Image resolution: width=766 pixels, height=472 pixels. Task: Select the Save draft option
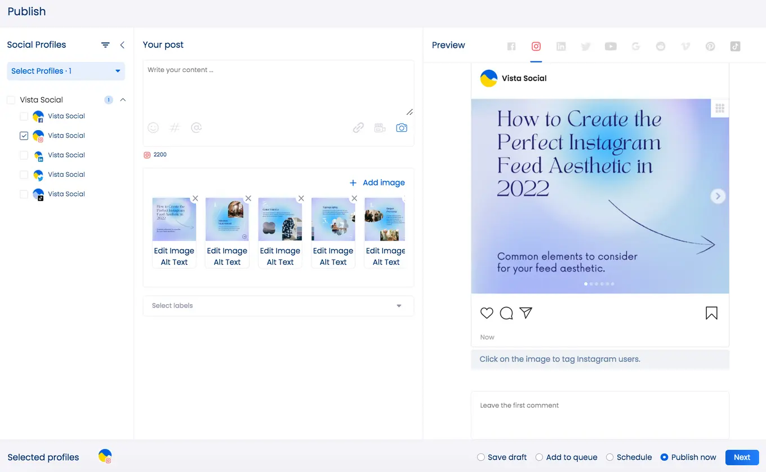[x=481, y=457]
